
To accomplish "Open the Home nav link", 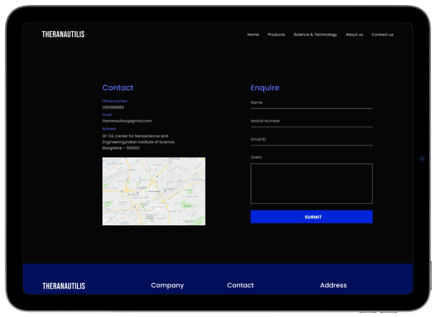I will tap(253, 34).
